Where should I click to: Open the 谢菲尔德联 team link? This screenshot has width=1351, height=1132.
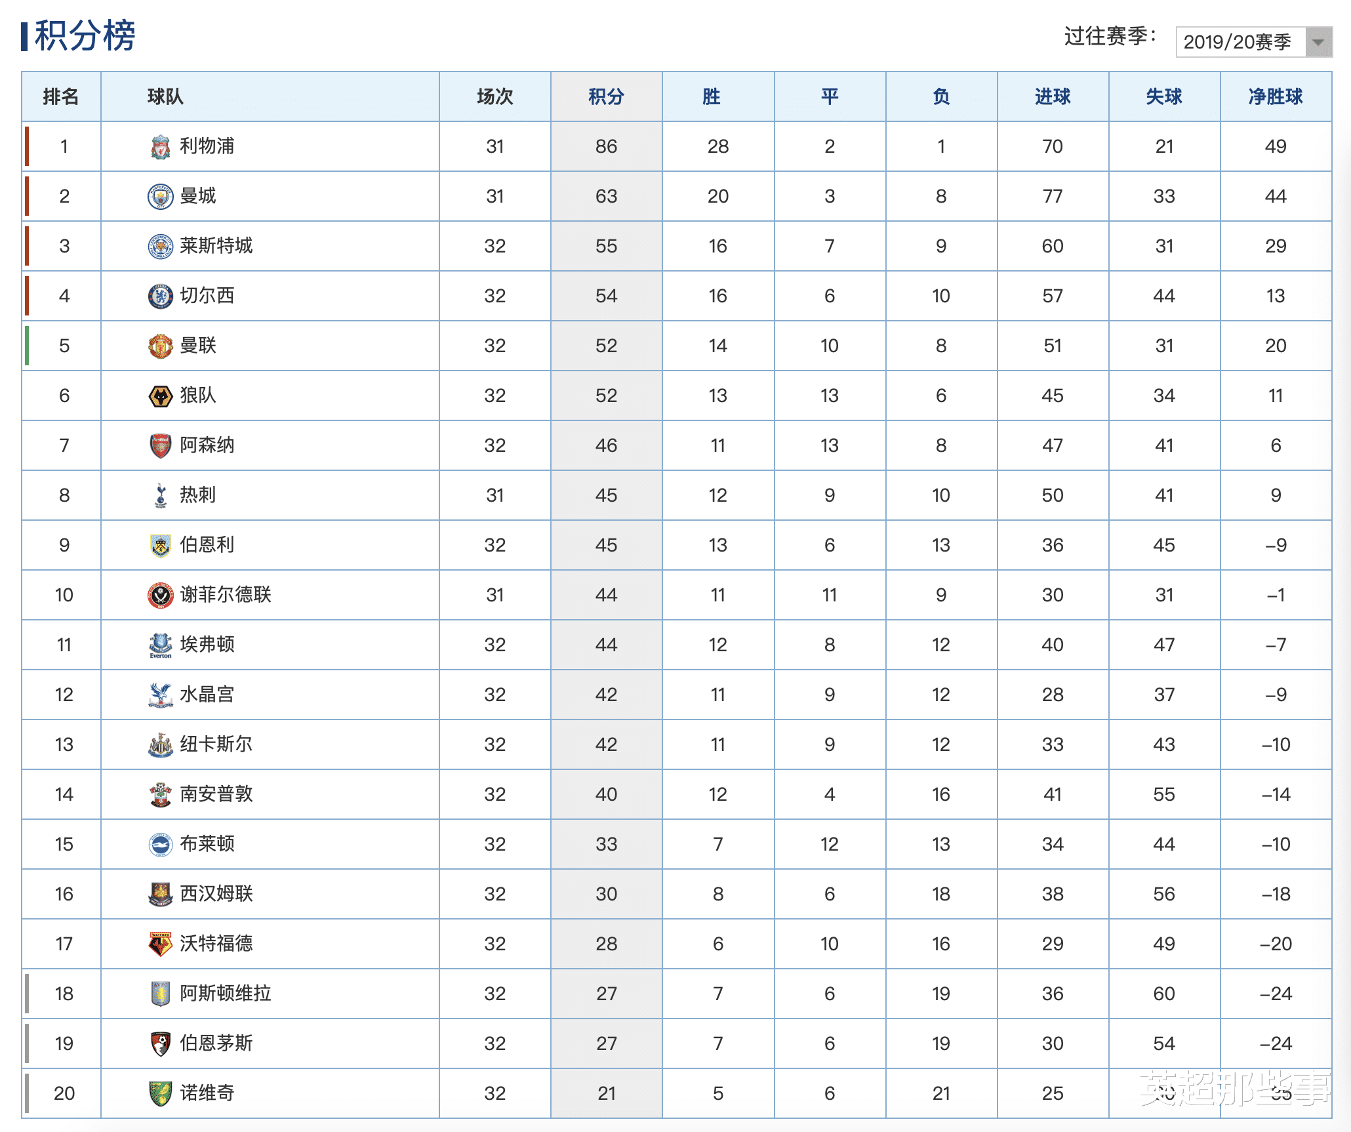tap(226, 595)
